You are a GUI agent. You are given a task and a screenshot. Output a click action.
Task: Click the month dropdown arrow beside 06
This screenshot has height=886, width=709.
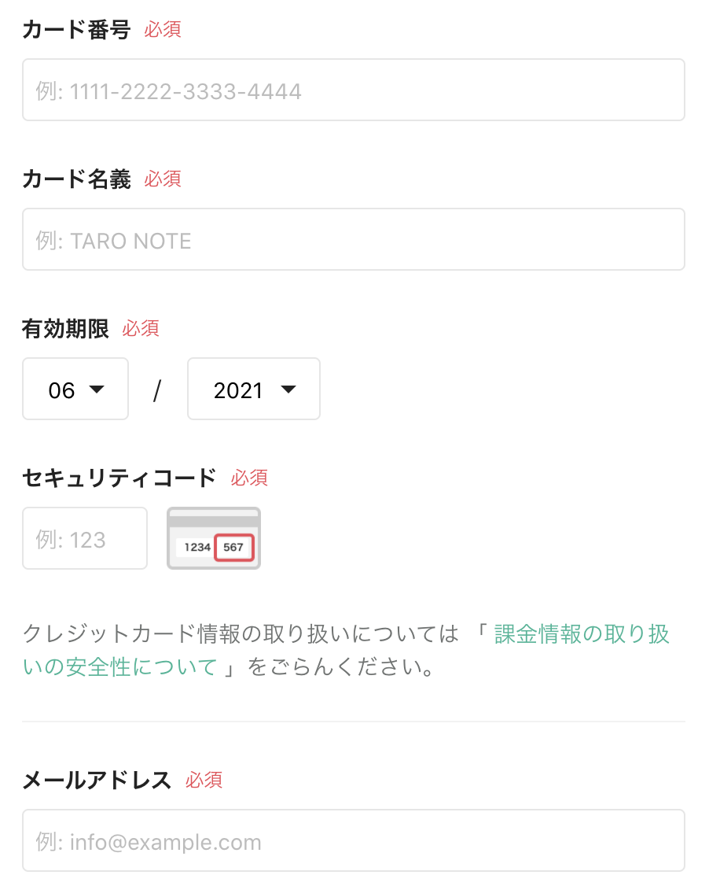(x=97, y=389)
